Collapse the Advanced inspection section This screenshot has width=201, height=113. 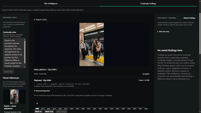(42, 91)
